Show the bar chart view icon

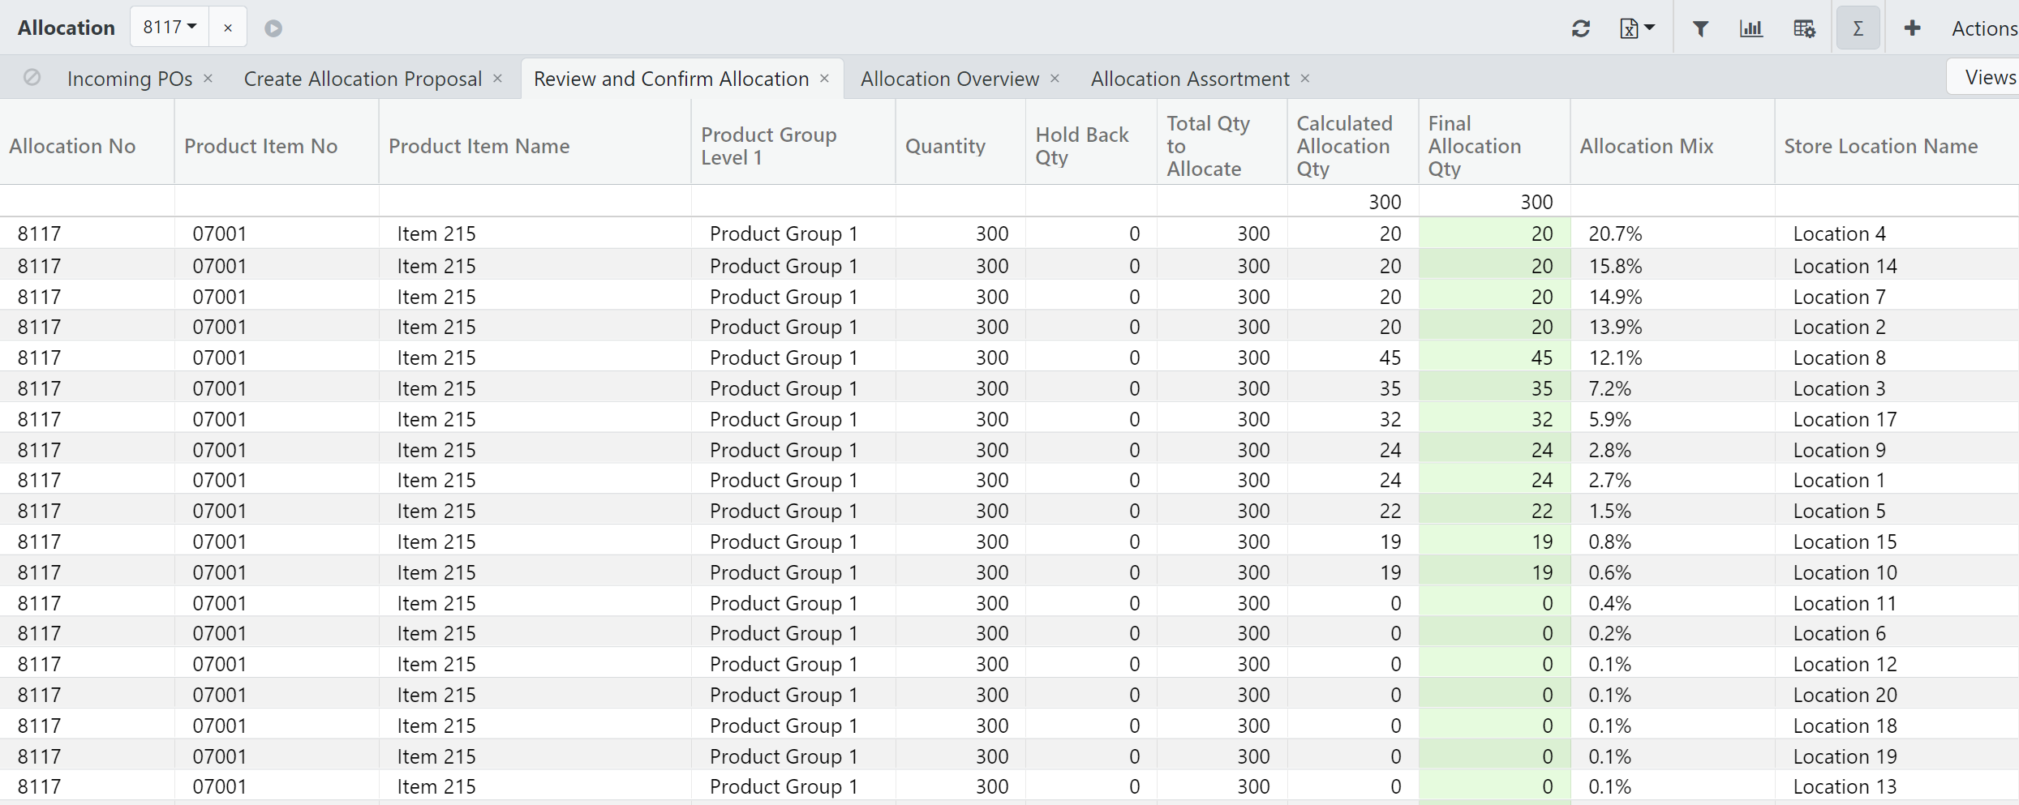(x=1751, y=28)
